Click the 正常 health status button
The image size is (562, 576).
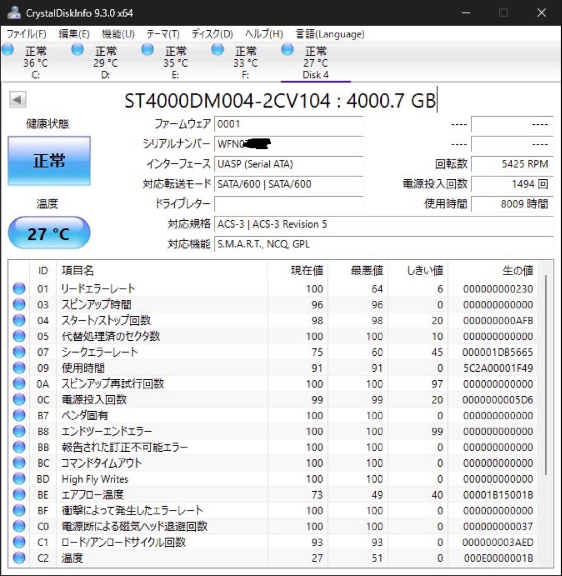click(x=49, y=161)
